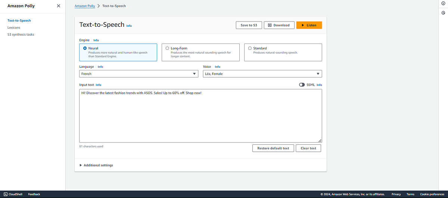Click the Clear text button
Screen dimensions: 448x198
point(308,148)
